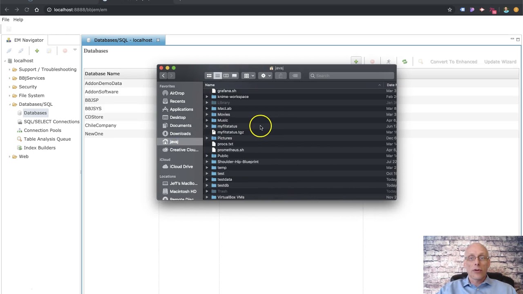Bookmark this page with star icon
Screen dimensions: 523x294
[450, 9]
